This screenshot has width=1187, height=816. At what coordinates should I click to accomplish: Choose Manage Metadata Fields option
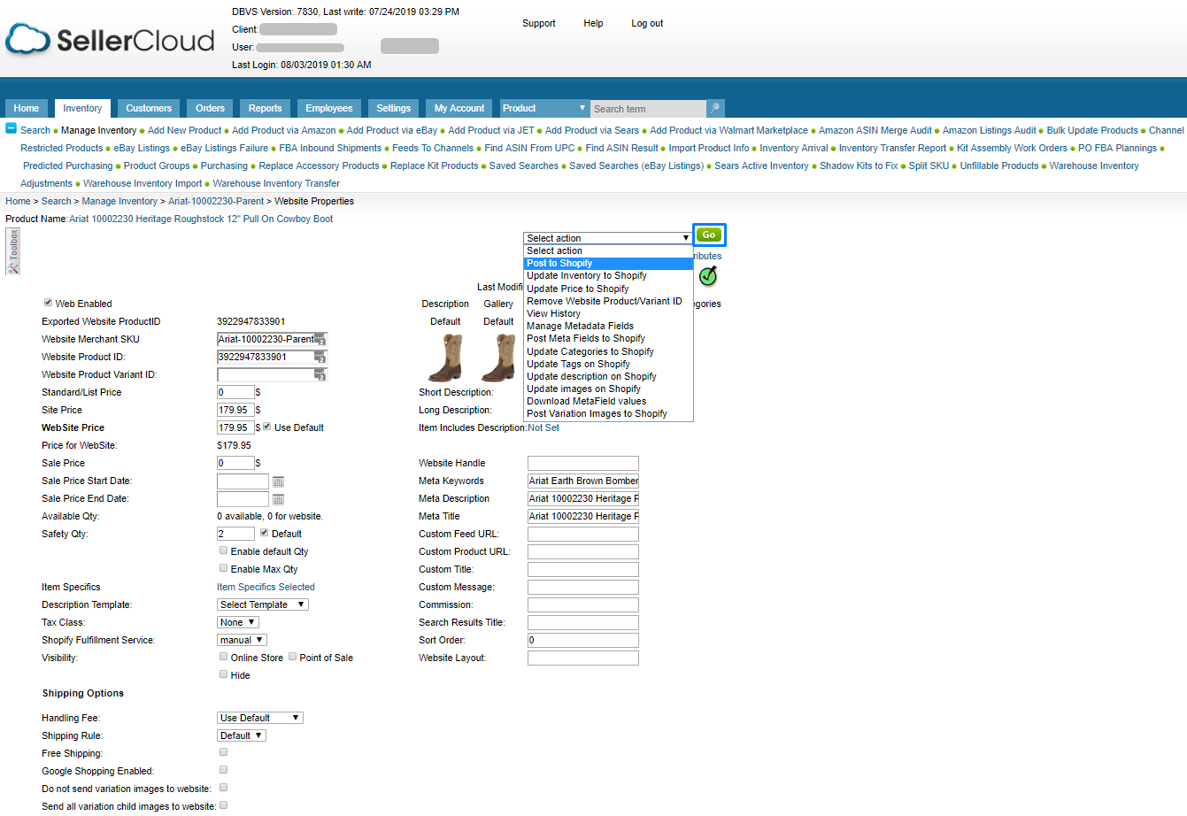608,326
